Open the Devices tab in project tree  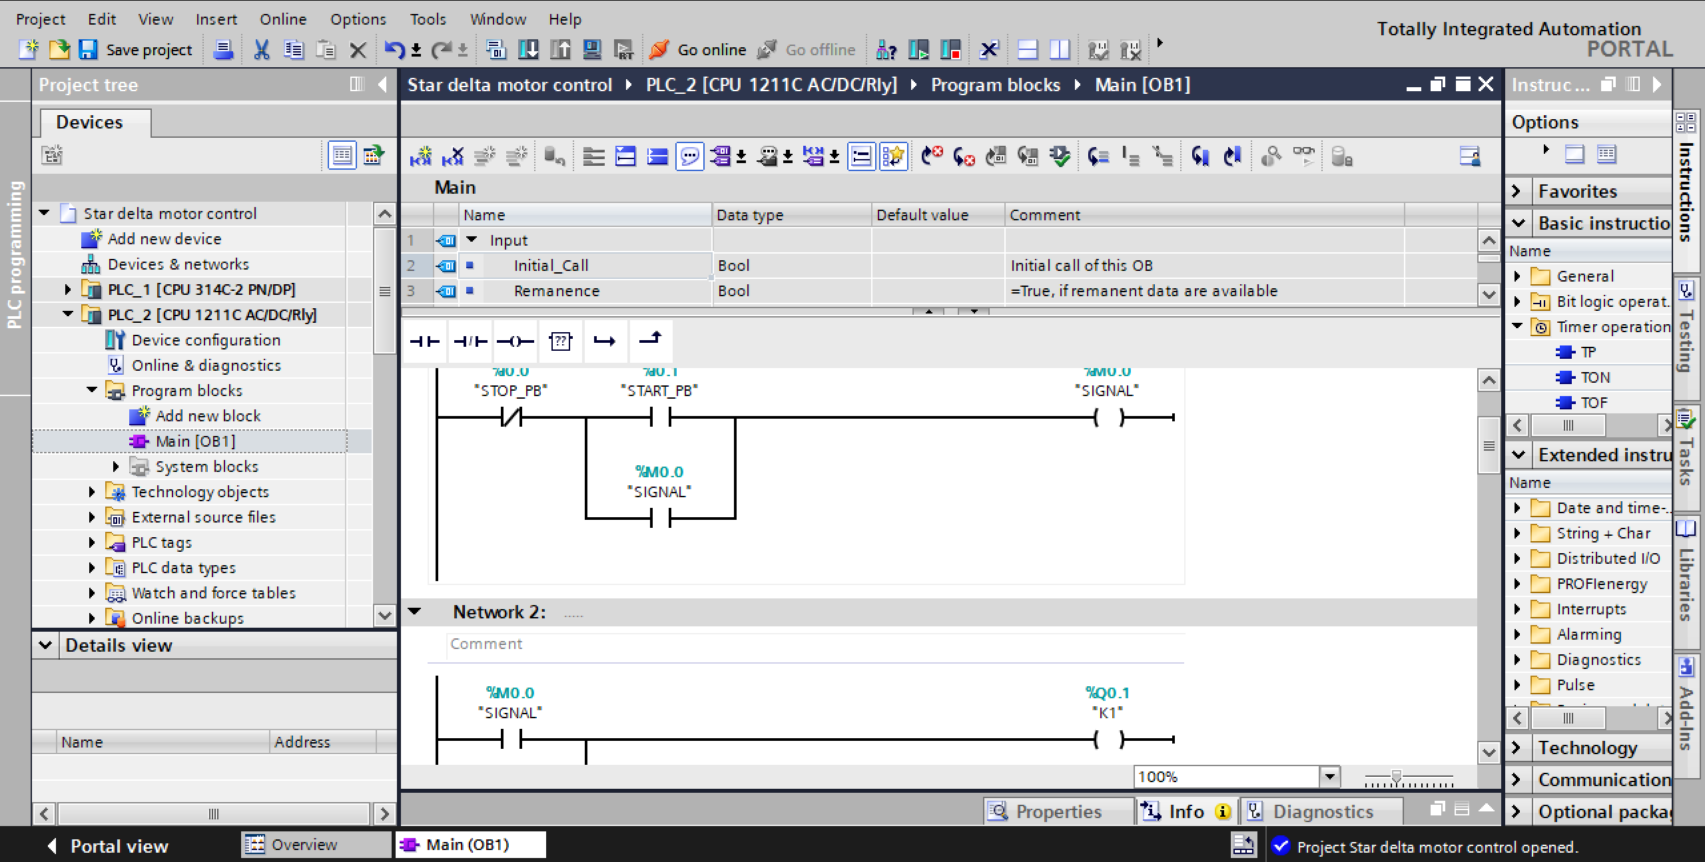95,122
